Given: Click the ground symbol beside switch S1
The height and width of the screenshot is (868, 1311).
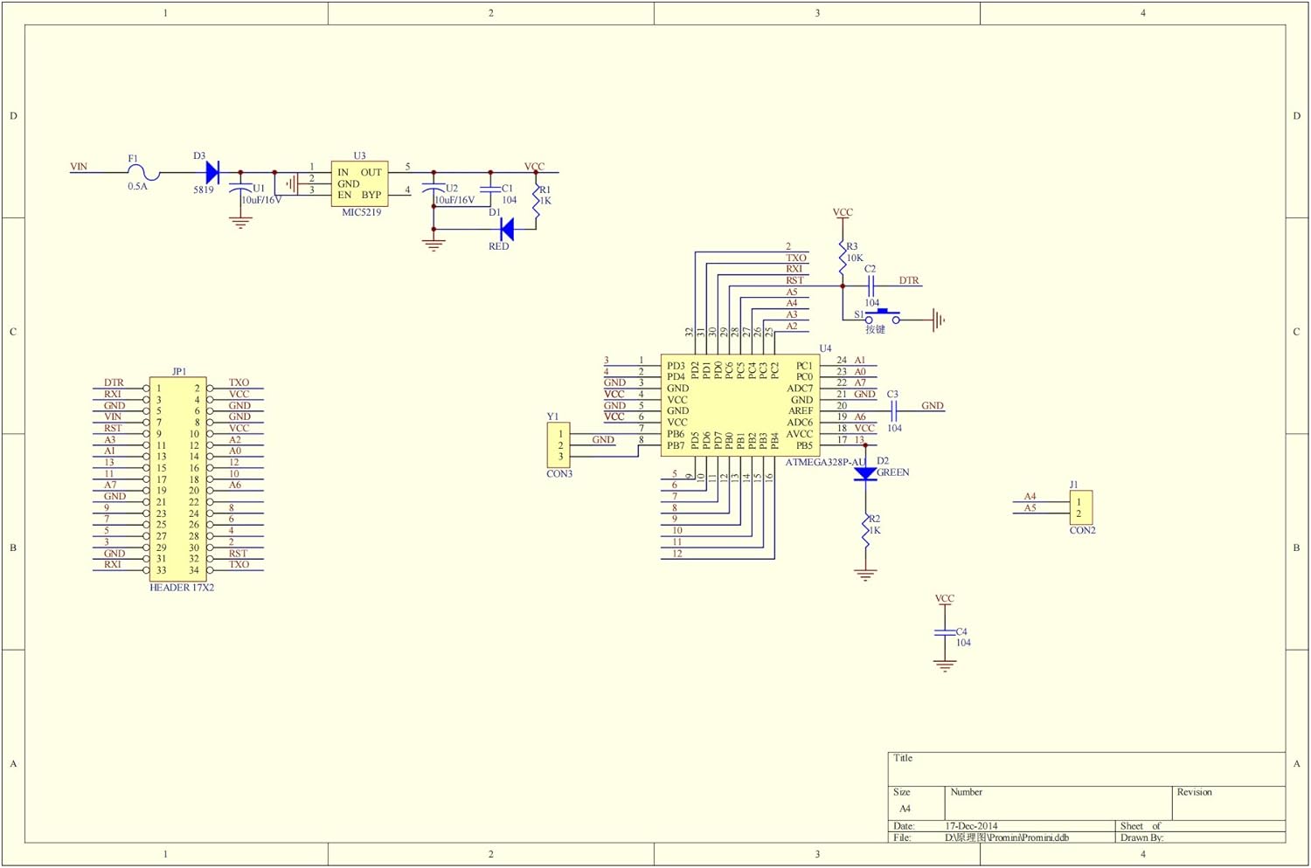Looking at the screenshot, I should tap(939, 320).
